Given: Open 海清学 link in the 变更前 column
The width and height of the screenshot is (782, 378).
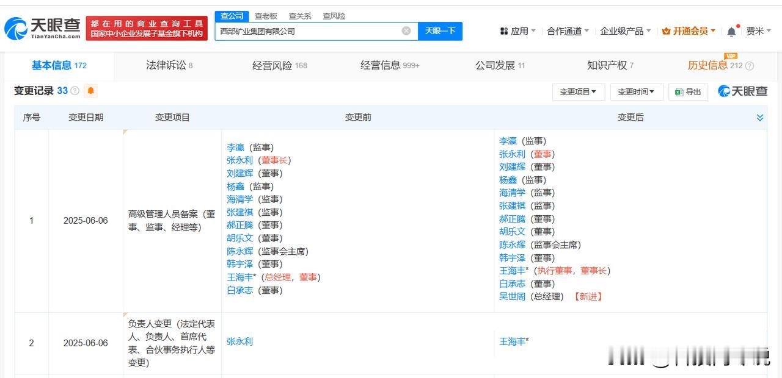Looking at the screenshot, I should [239, 199].
